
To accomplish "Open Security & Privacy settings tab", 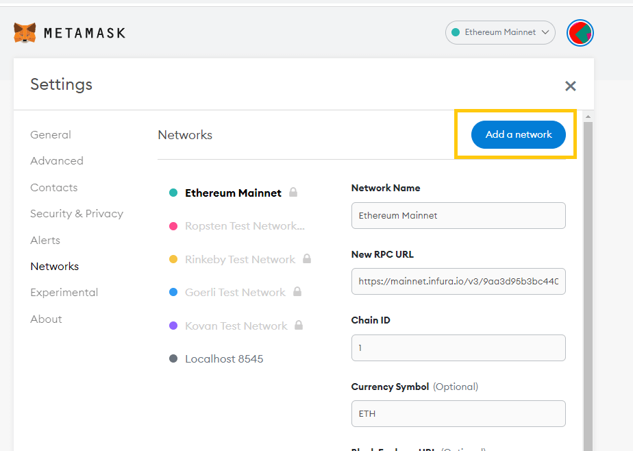I will (x=77, y=214).
